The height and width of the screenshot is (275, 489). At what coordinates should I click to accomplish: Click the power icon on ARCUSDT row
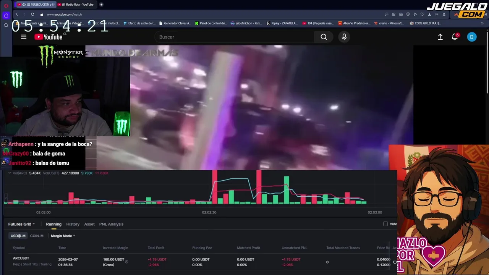pos(395,262)
